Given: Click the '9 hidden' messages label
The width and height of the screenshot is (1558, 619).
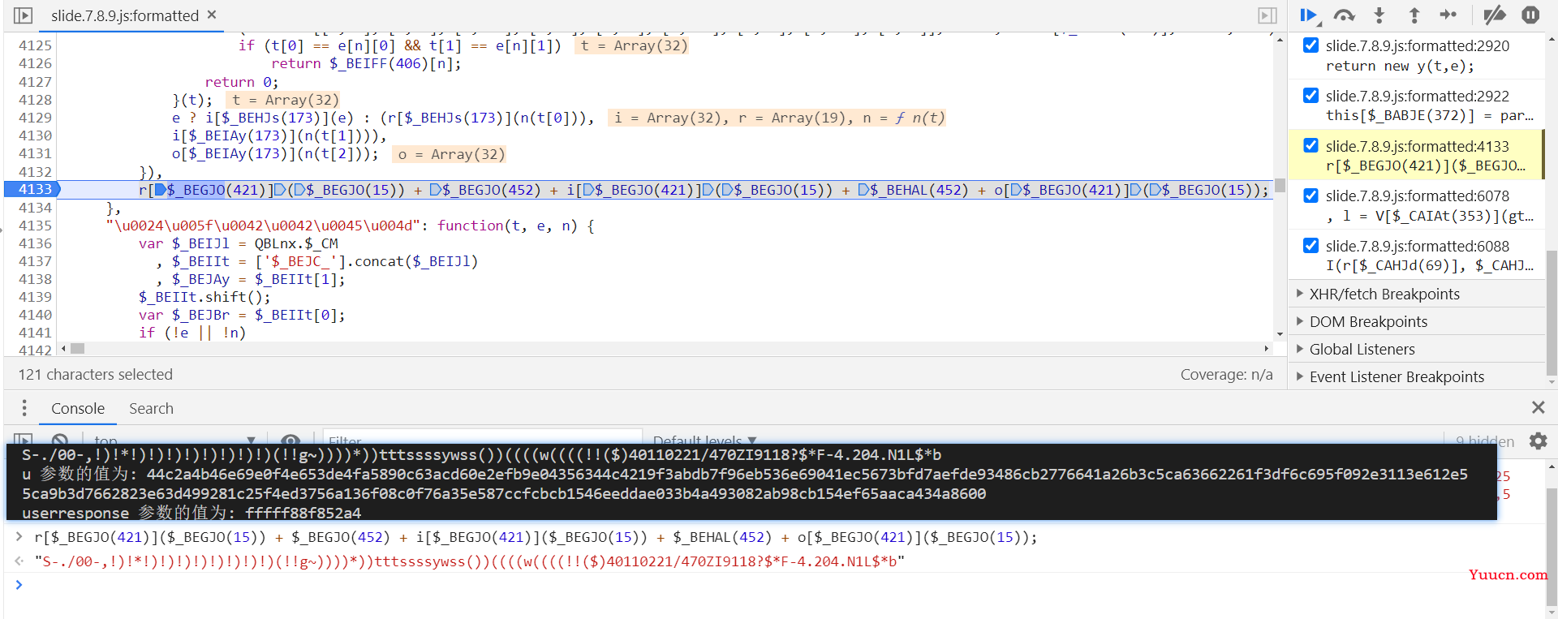Looking at the screenshot, I should point(1484,441).
